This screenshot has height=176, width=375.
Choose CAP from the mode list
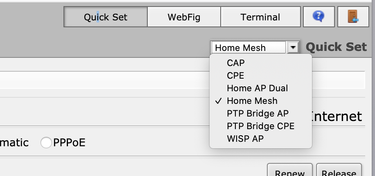[236, 63]
